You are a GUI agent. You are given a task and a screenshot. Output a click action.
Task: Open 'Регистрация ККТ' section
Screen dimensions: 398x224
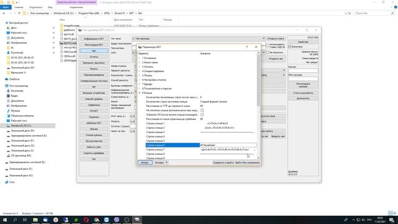coord(94,45)
